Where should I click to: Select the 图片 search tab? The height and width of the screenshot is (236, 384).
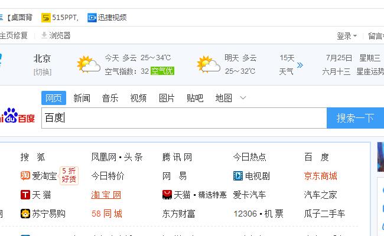167,98
